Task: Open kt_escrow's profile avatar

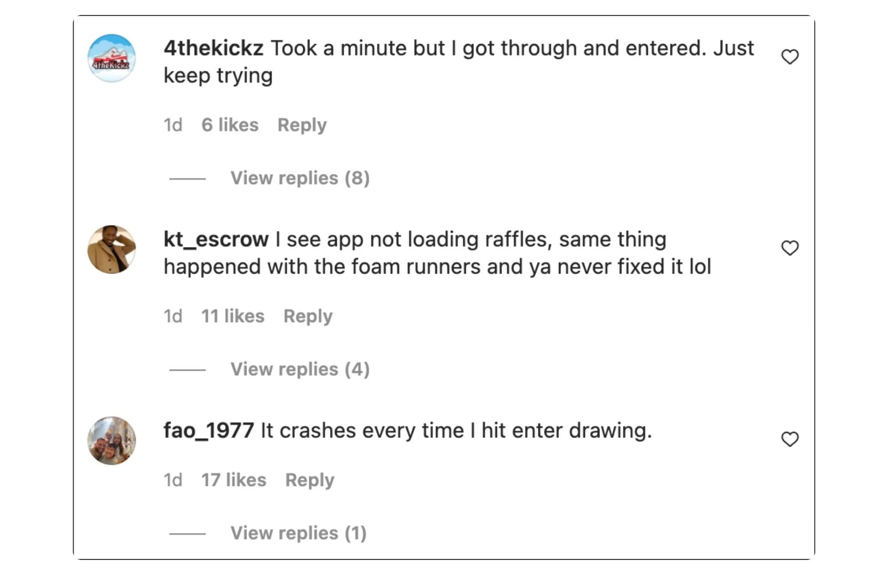Action: tap(112, 250)
